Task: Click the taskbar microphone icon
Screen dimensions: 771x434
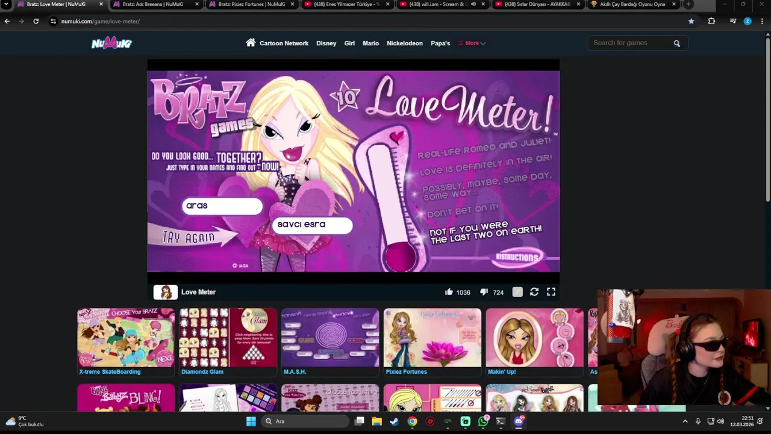Action: (x=698, y=421)
